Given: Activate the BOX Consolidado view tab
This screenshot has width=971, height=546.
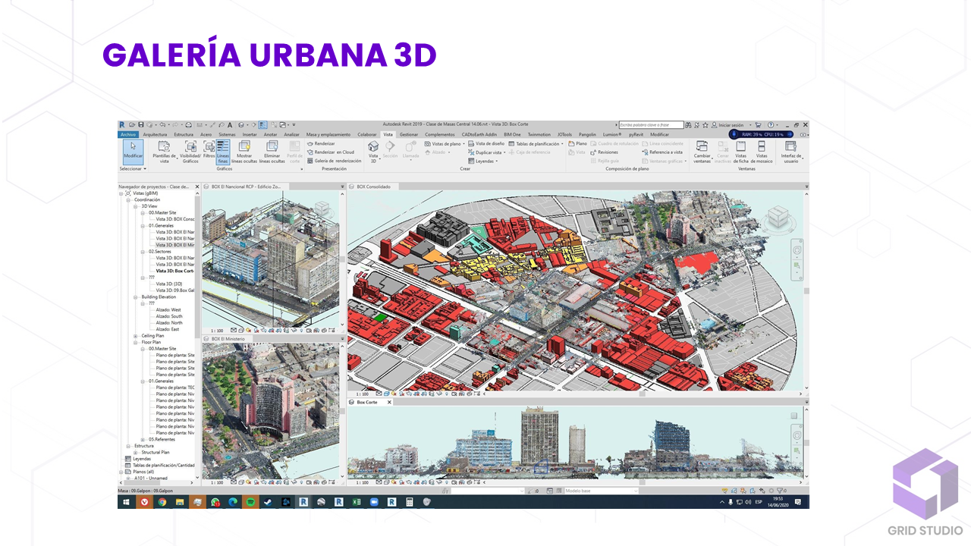Looking at the screenshot, I should point(373,186).
